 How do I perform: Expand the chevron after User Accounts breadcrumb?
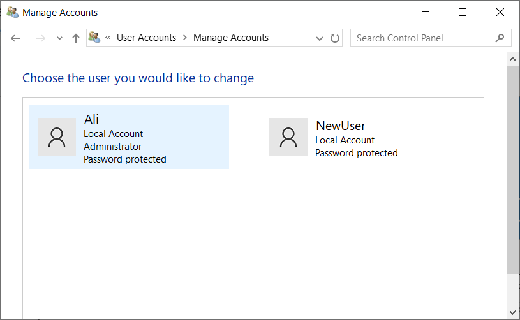(185, 38)
